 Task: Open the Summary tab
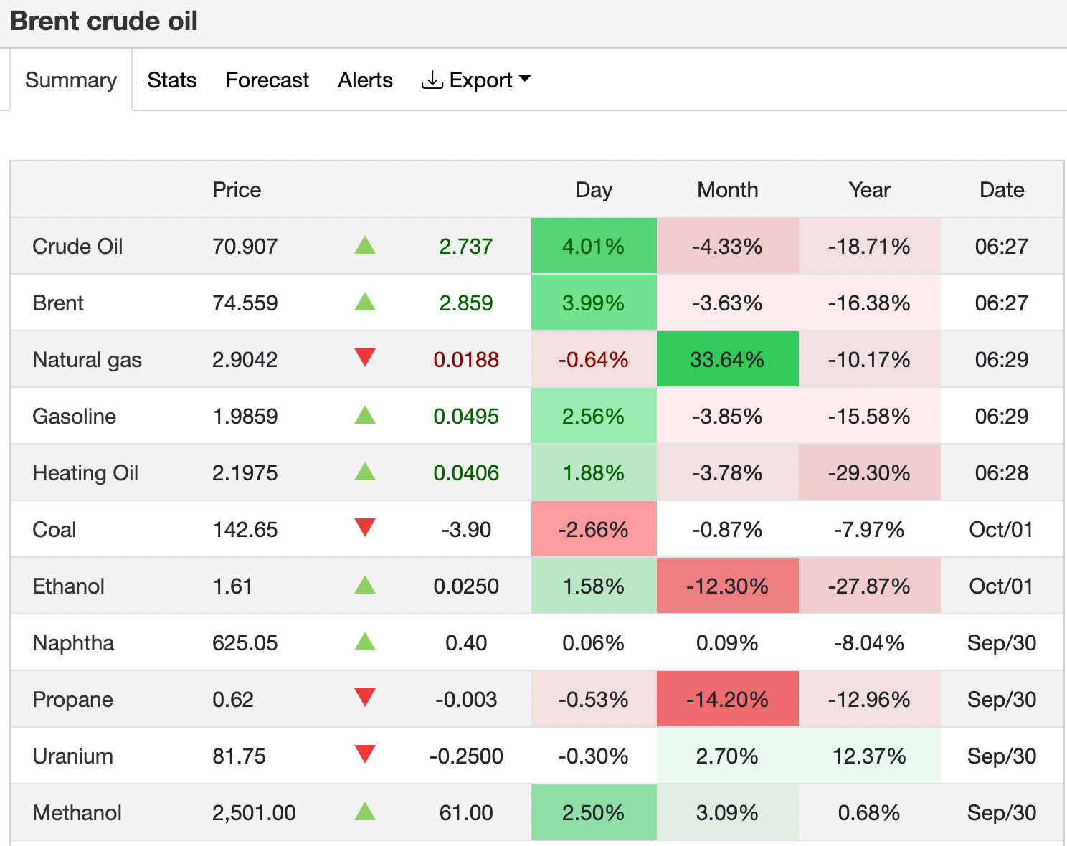pyautogui.click(x=70, y=80)
